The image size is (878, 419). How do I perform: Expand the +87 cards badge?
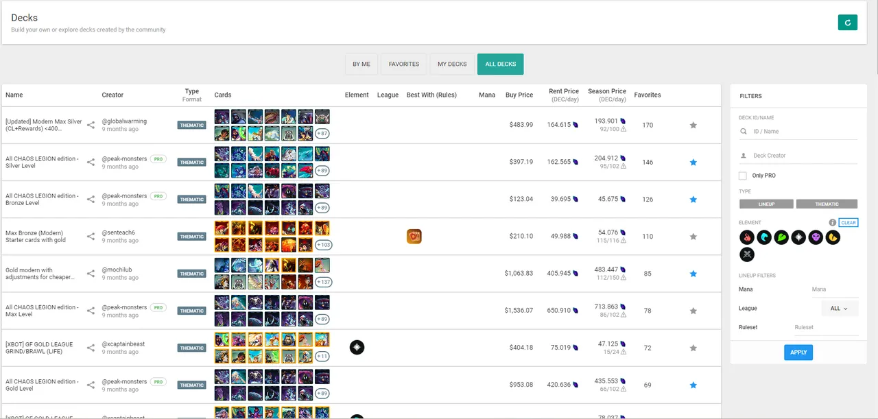tap(322, 134)
